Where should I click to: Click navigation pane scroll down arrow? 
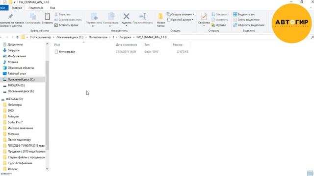point(47,169)
